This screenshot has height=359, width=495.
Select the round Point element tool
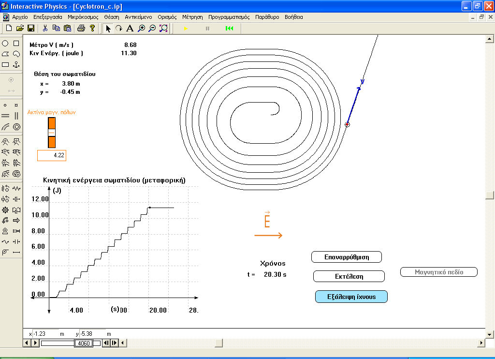[5, 105]
